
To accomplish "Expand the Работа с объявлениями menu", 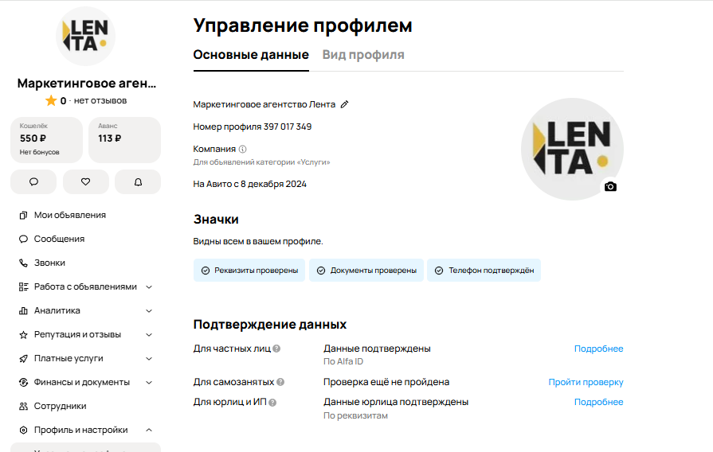I will click(x=85, y=286).
